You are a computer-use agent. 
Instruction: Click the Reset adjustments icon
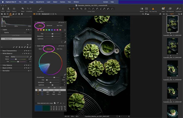(23, 9)
